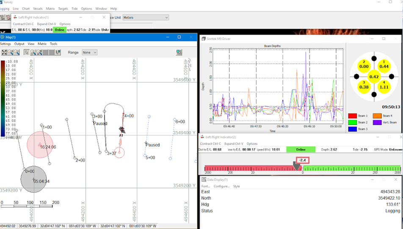
Task: Click Expand Ctrl-V in Left/Right Indicator(1)
Action: (47, 24)
